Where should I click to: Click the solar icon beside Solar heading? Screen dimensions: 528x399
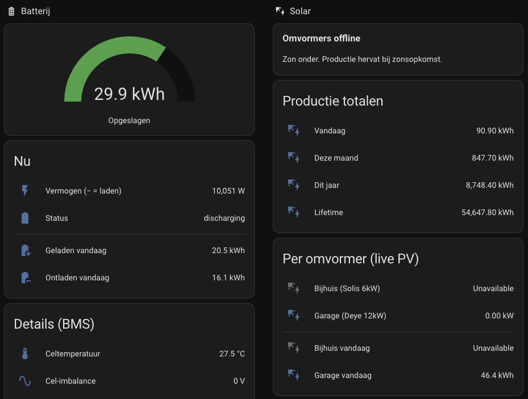(x=280, y=11)
